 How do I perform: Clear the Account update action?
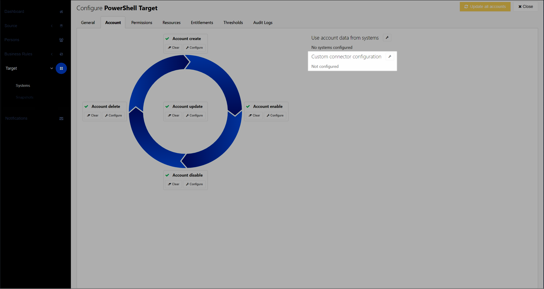point(174,115)
